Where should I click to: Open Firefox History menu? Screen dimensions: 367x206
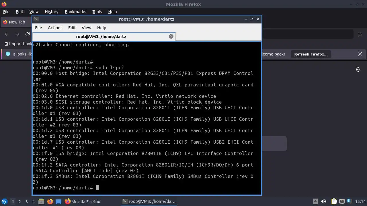pyautogui.click(x=52, y=12)
